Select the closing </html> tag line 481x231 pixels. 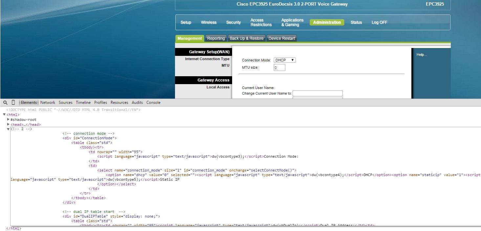click(x=14, y=228)
